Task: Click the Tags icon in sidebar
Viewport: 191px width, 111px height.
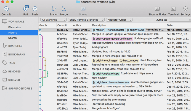Action: pyautogui.click(x=4, y=63)
